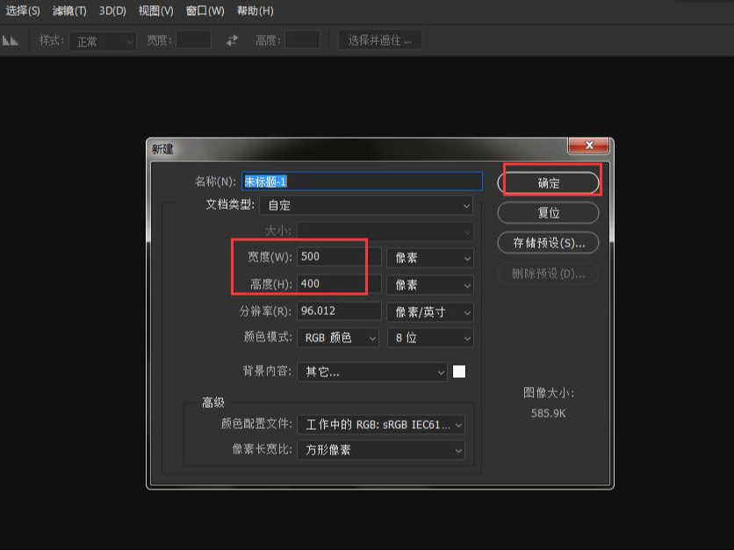Click the 名称 name input field
734x550 pixels.
click(360, 181)
